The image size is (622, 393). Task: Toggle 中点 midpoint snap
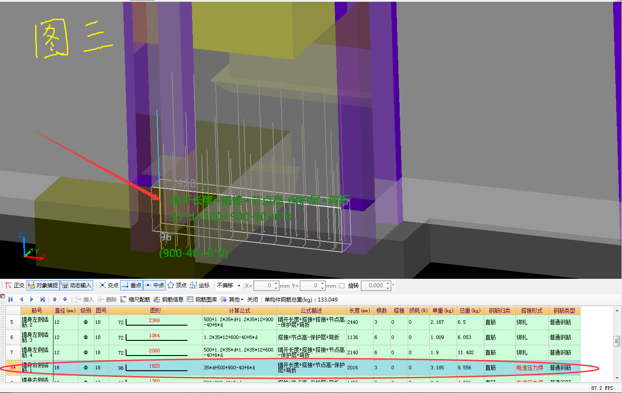click(x=155, y=285)
